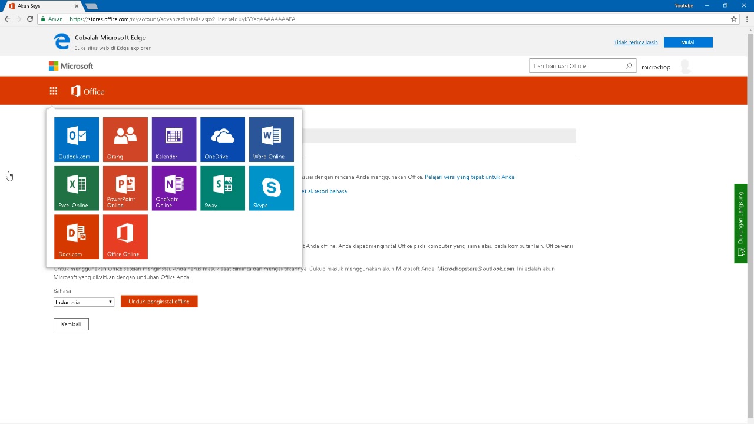The width and height of the screenshot is (754, 424).
Task: Toggle the app launcher grid icon
Action: [54, 91]
